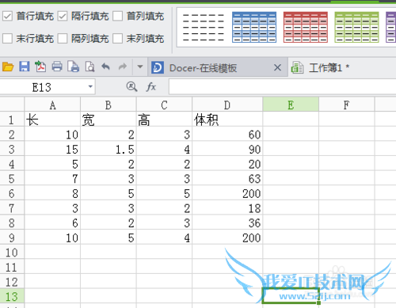Screen dimensions: 396x308
Task: Click into the formula bar input
Action: pos(282,86)
